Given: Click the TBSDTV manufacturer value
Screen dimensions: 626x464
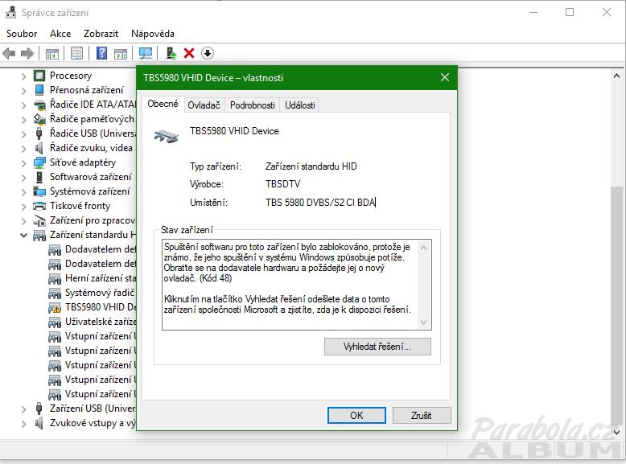Looking at the screenshot, I should pos(282,184).
